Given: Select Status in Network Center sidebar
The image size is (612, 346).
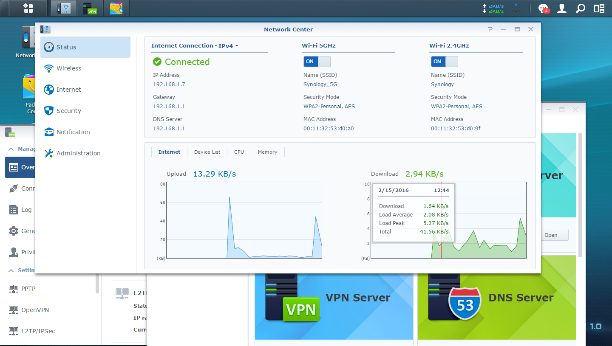Looking at the screenshot, I should [85, 47].
